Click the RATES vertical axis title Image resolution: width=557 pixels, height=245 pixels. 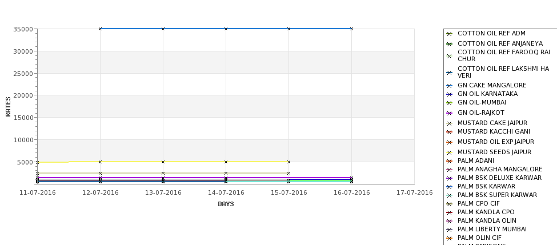coord(8,107)
